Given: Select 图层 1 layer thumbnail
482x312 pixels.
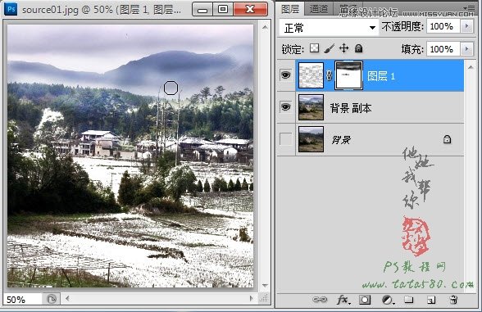Looking at the screenshot, I should 311,75.
